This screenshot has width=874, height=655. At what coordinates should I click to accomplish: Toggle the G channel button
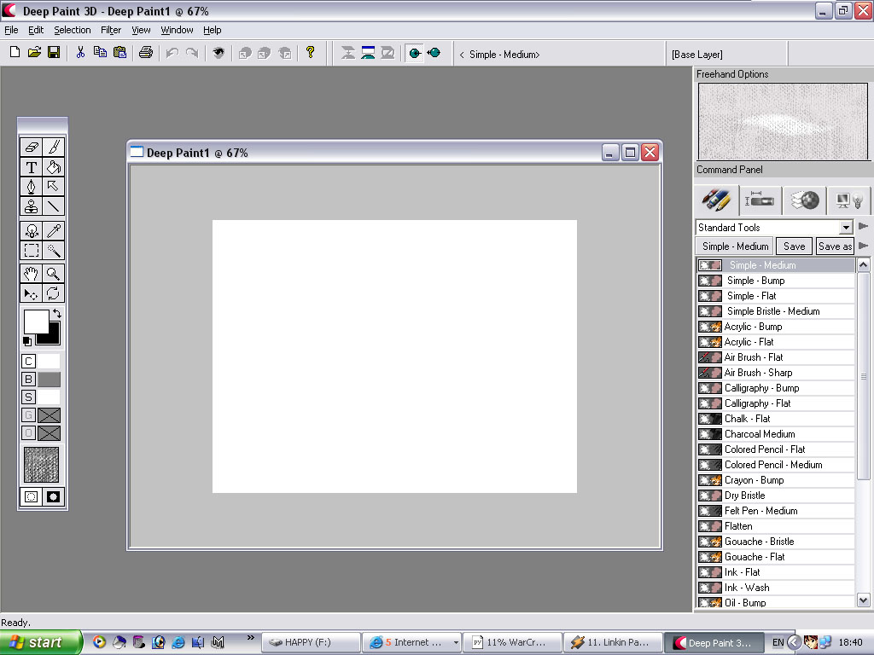pyautogui.click(x=28, y=415)
